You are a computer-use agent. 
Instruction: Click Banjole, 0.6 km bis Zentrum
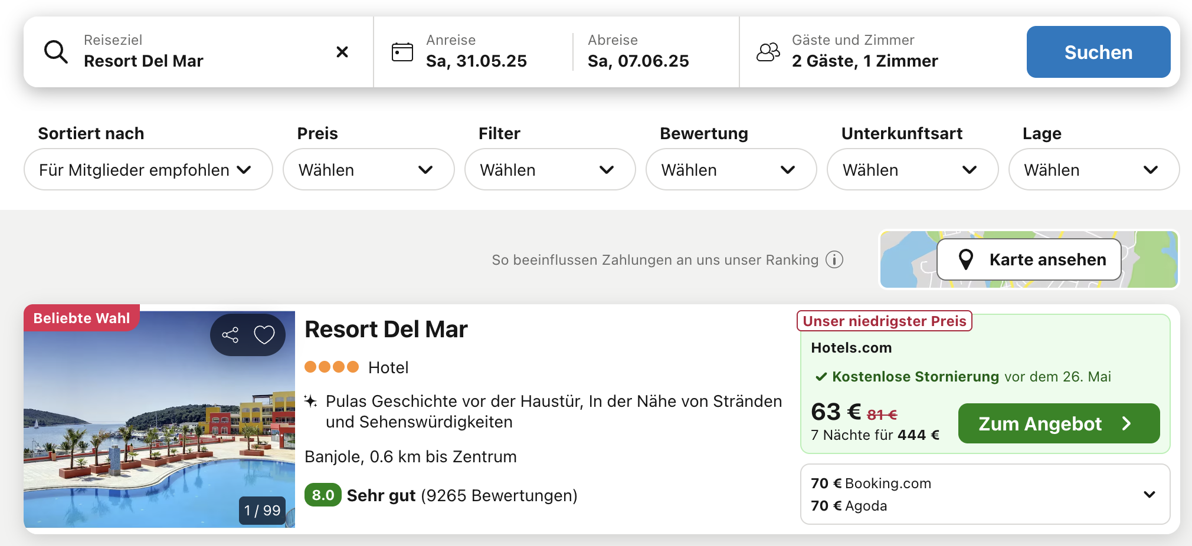tap(411, 457)
